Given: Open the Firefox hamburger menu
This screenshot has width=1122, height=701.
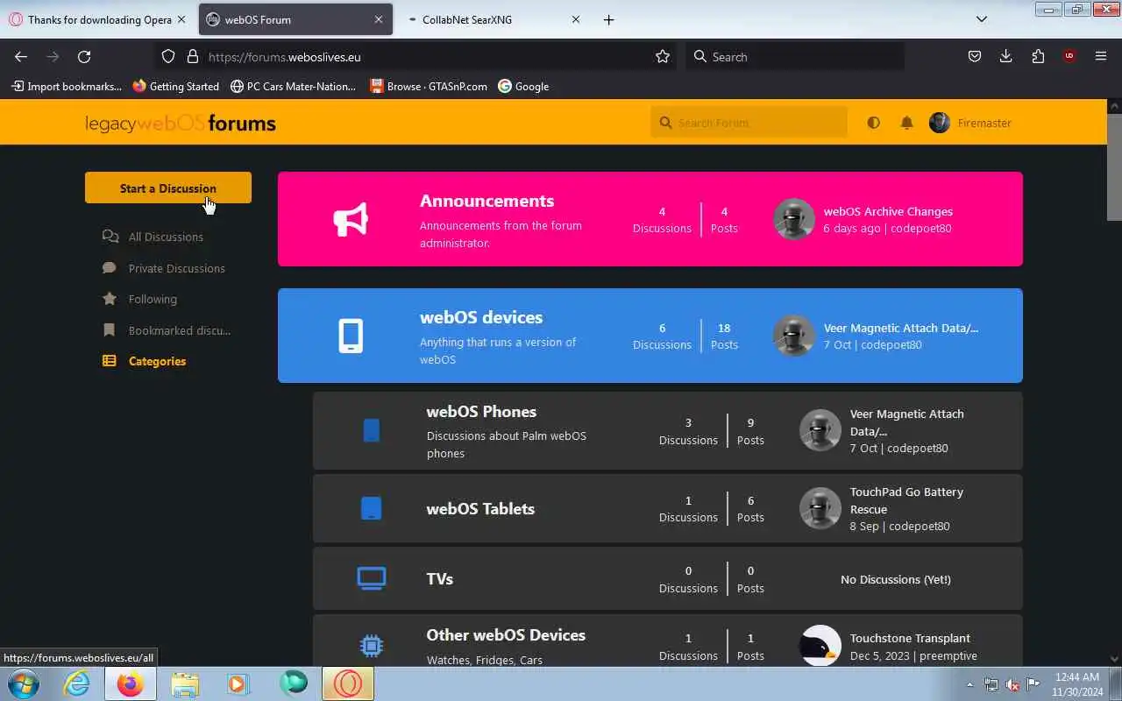Looking at the screenshot, I should click(x=1101, y=56).
